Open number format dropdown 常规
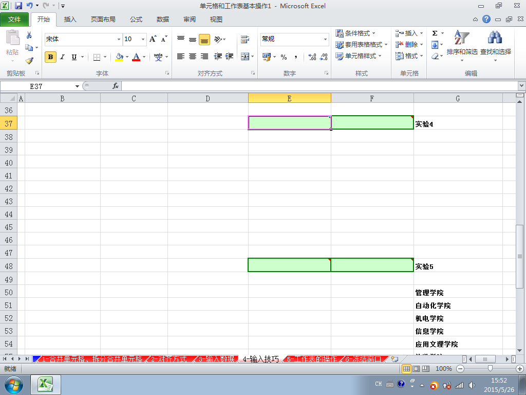 pos(325,39)
